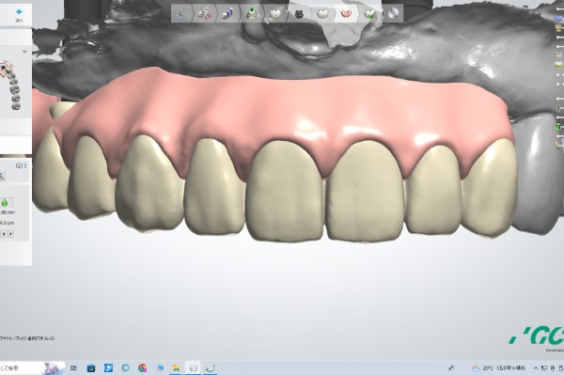Select the green-arrow workflow step icon
This screenshot has height=375, width=564.
coord(252,14)
